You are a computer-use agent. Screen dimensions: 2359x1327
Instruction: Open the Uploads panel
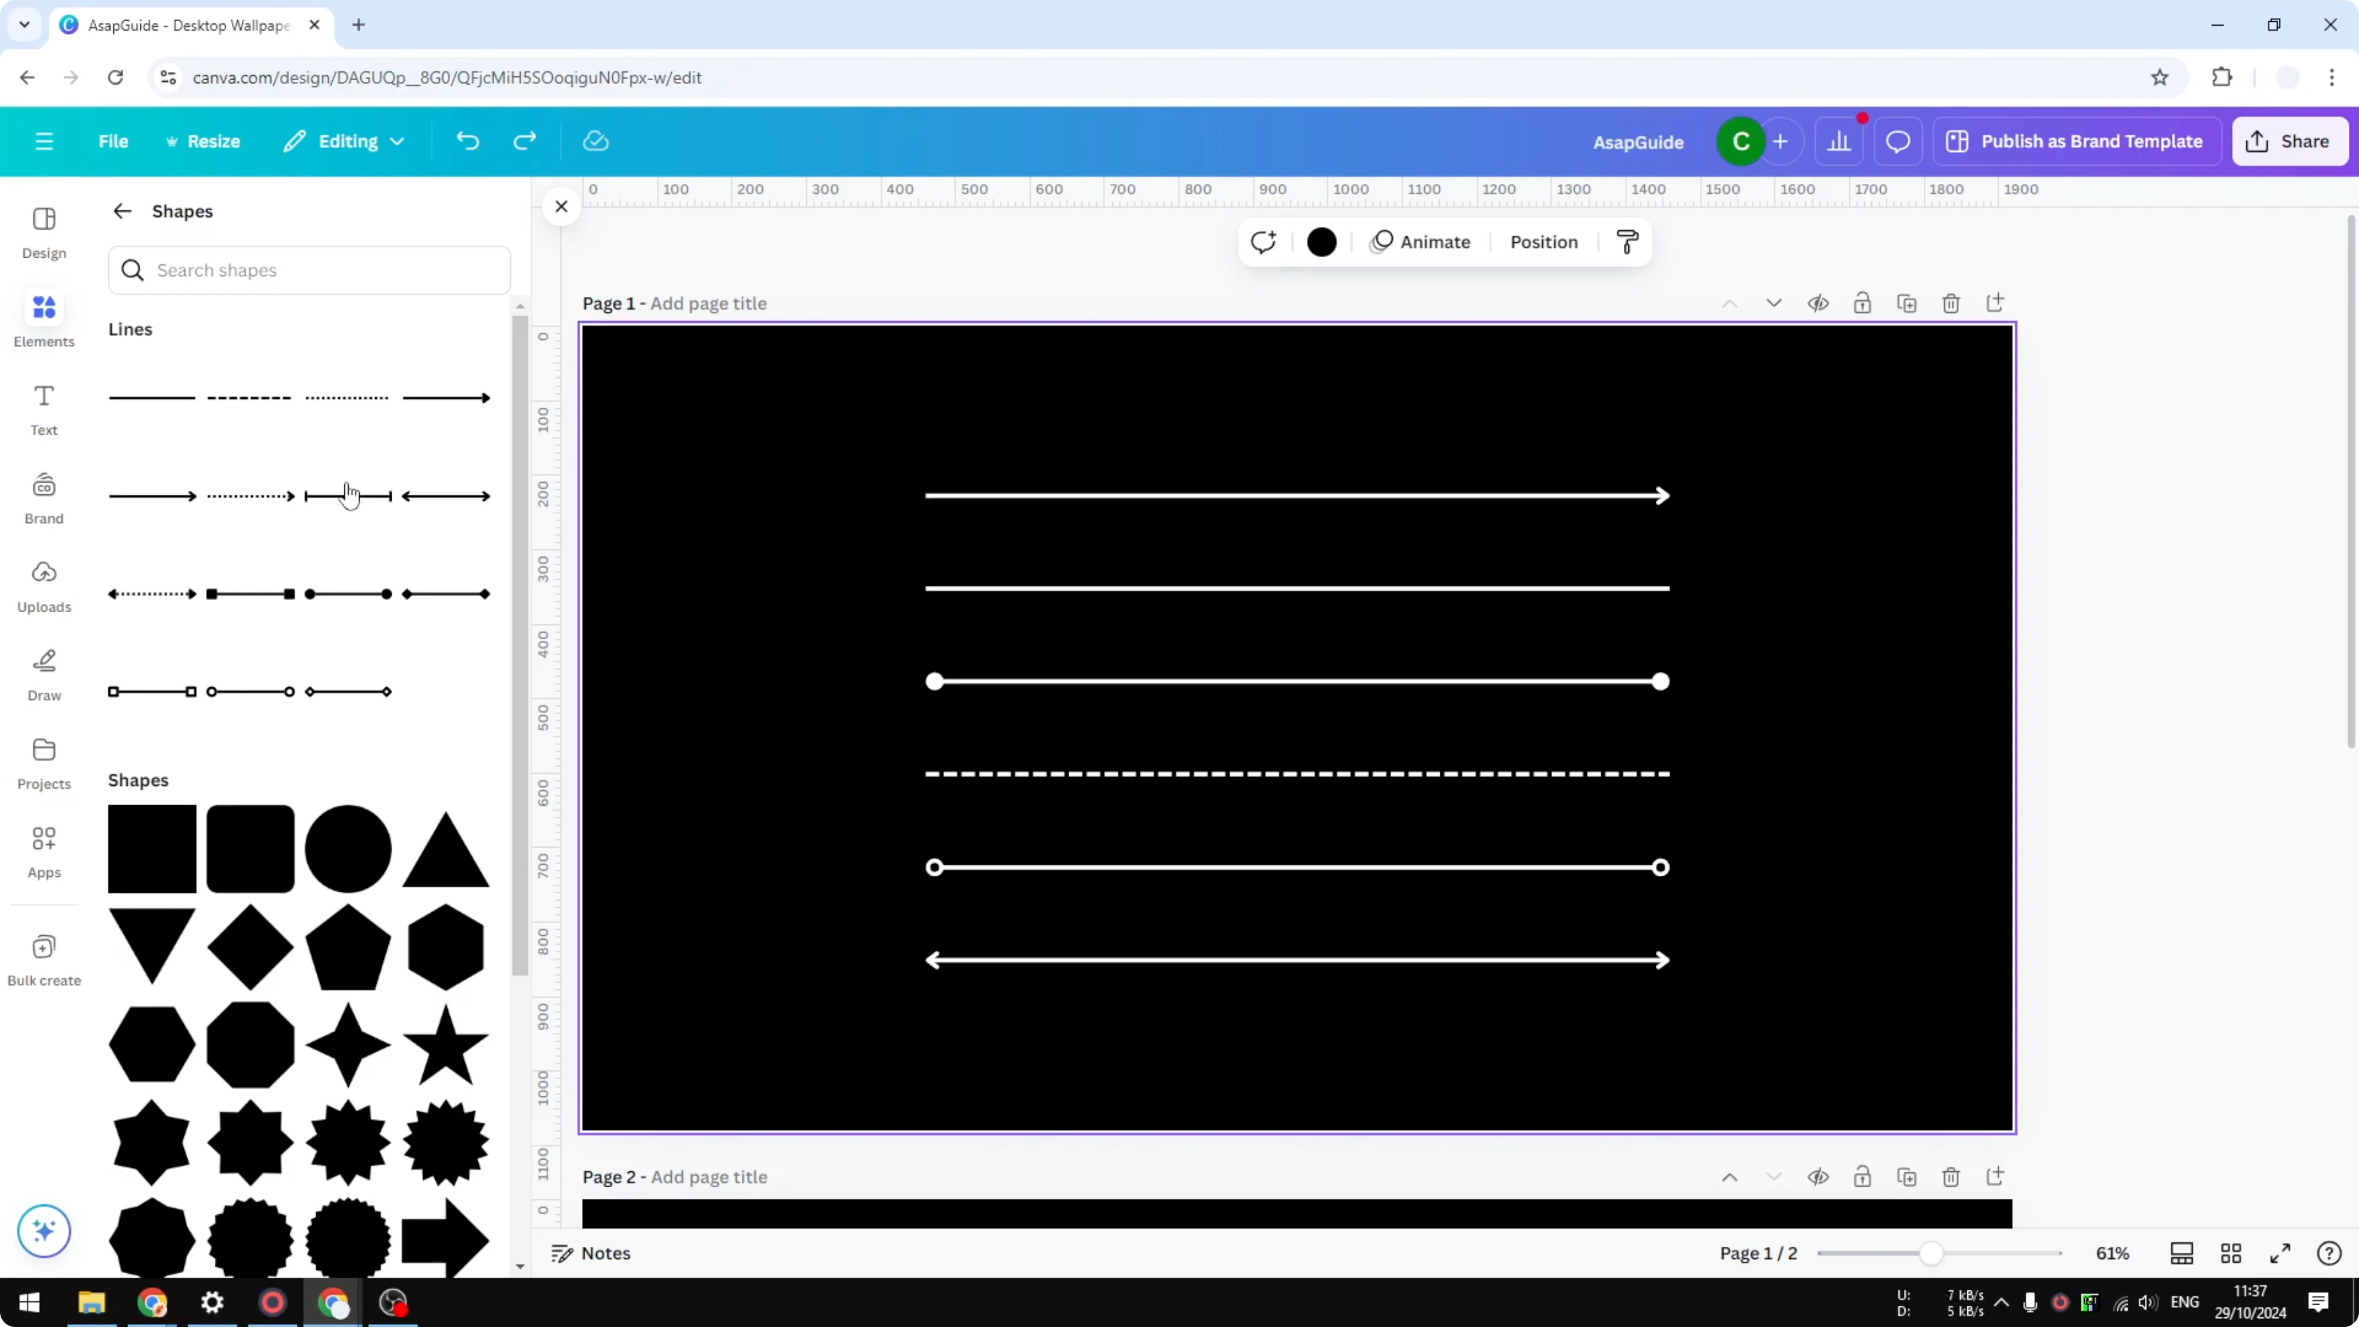43,586
